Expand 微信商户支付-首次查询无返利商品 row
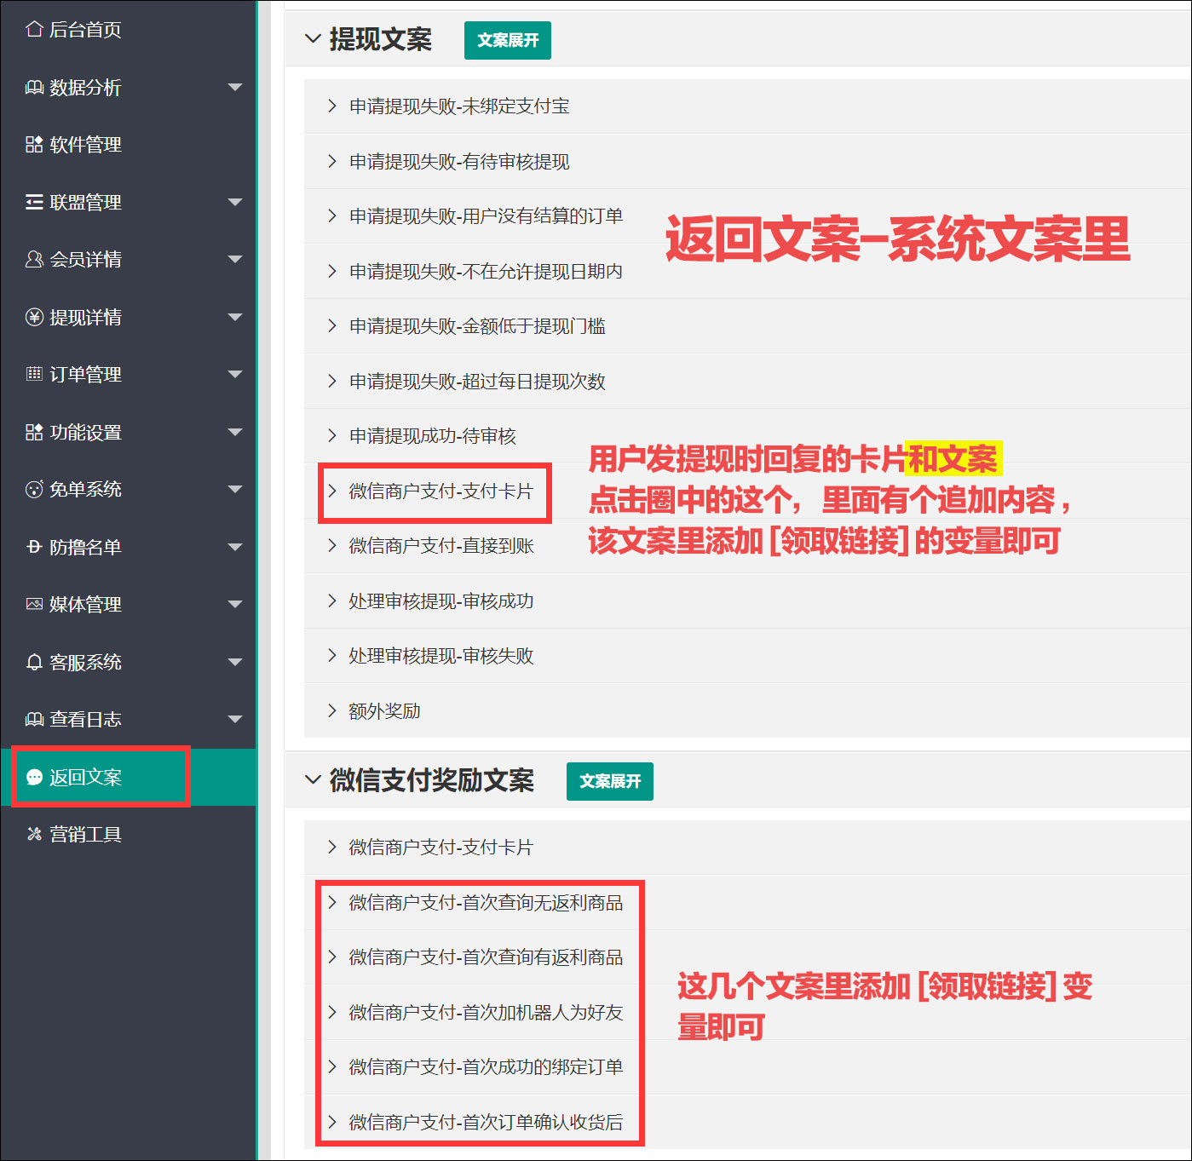Image resolution: width=1192 pixels, height=1161 pixels. click(x=747, y=903)
